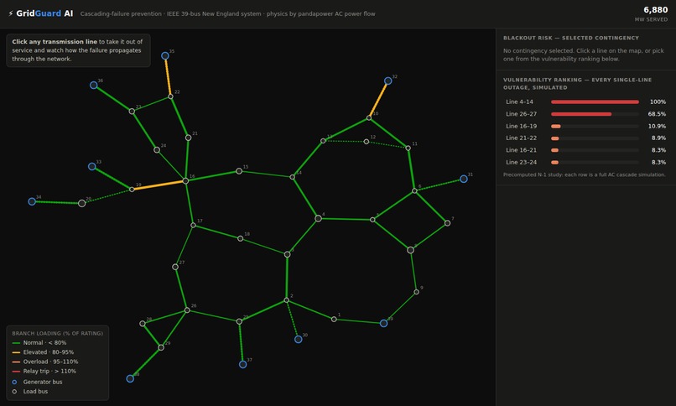Click load bus 26 node
Screen dimensions: 676x406
[x=187, y=310]
